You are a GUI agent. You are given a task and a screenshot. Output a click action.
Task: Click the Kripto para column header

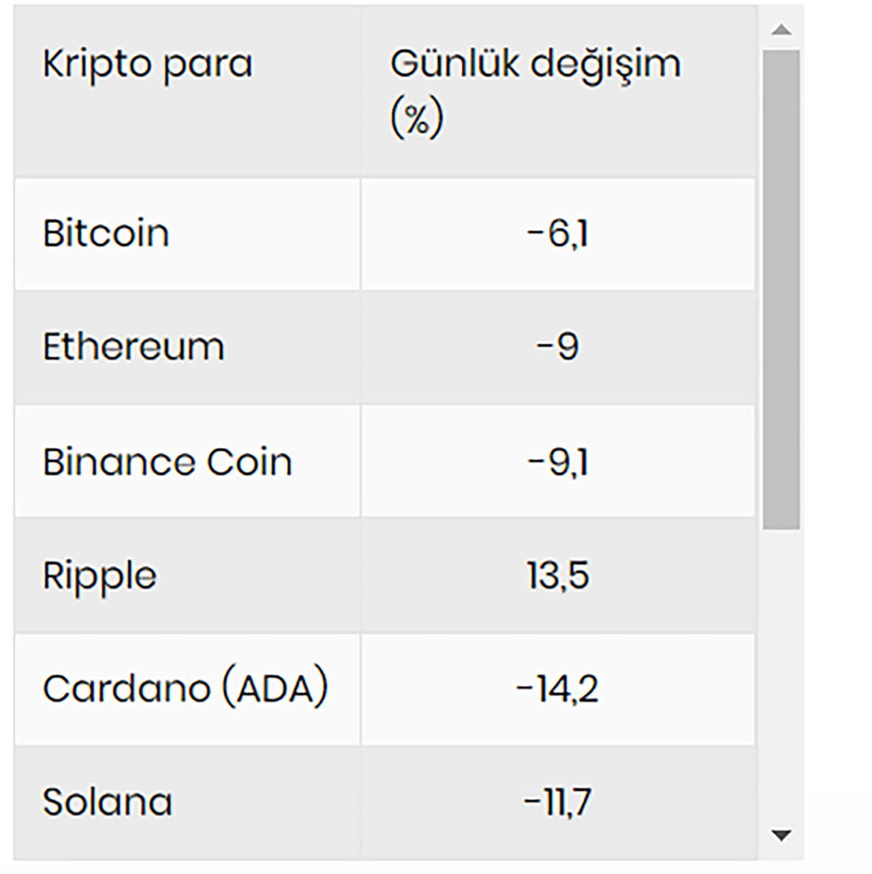tap(147, 64)
